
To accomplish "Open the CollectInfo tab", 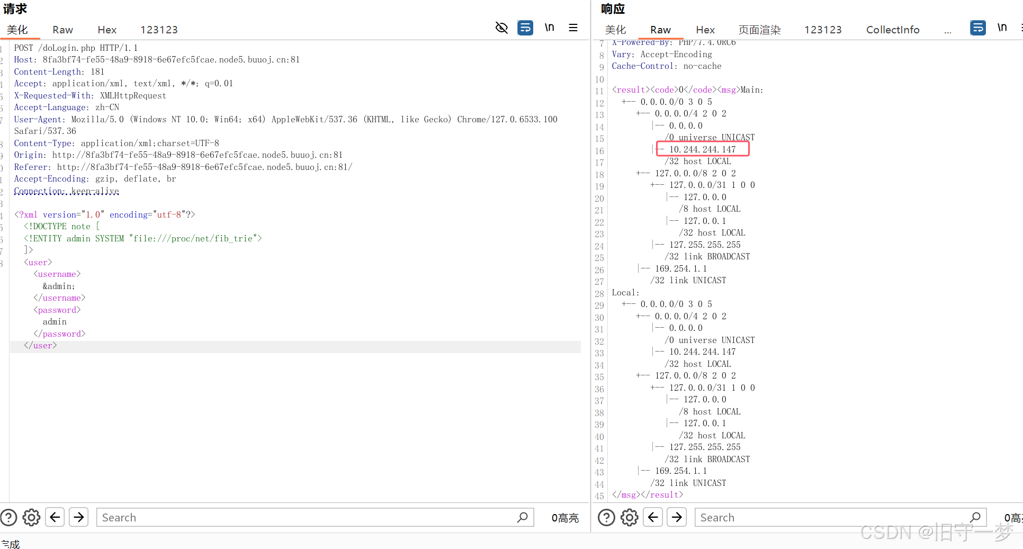I will tap(892, 30).
